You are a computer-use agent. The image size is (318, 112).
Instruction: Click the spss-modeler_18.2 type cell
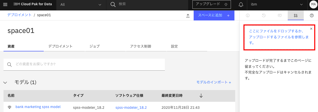click(x=89, y=108)
